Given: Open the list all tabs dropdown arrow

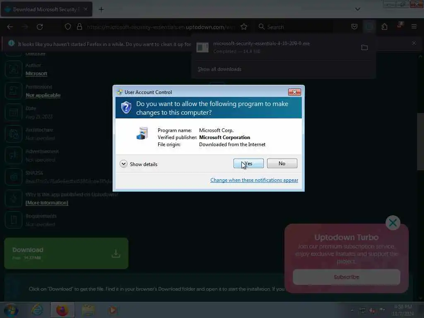Looking at the screenshot, I should (x=357, y=9).
